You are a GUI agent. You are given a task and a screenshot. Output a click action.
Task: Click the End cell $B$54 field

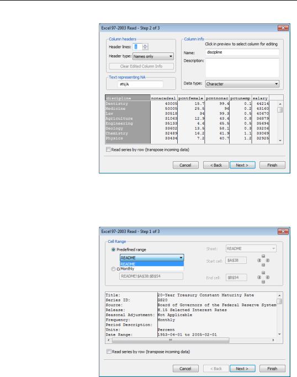(236, 278)
